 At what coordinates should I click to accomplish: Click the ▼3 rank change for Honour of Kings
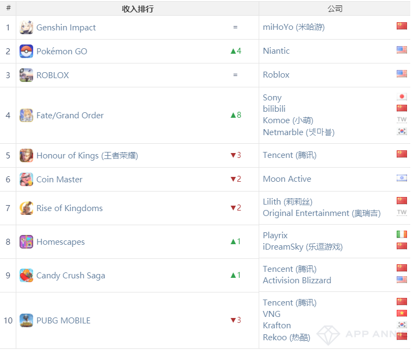[236, 155]
